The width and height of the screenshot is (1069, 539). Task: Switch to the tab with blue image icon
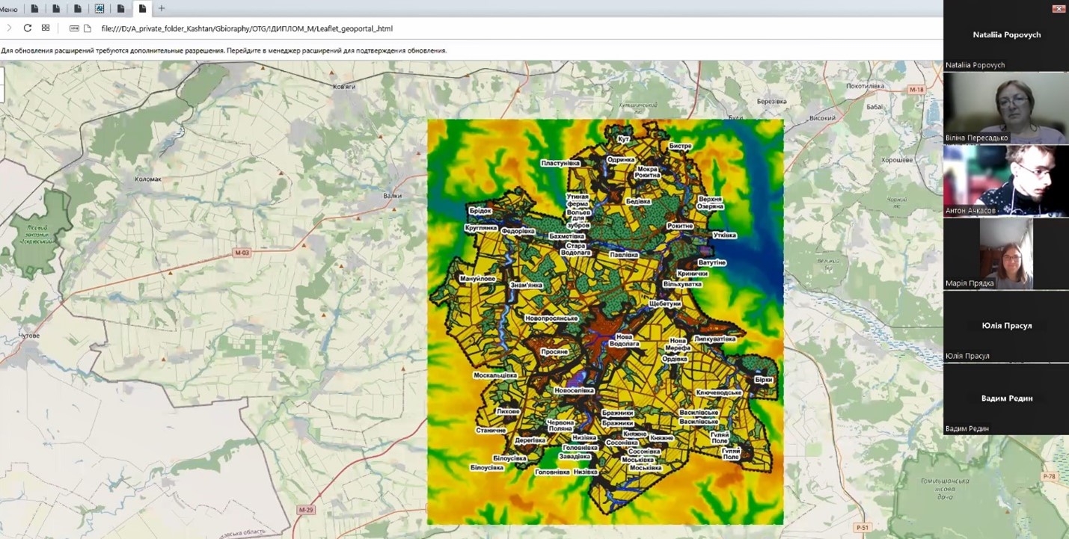(99, 9)
